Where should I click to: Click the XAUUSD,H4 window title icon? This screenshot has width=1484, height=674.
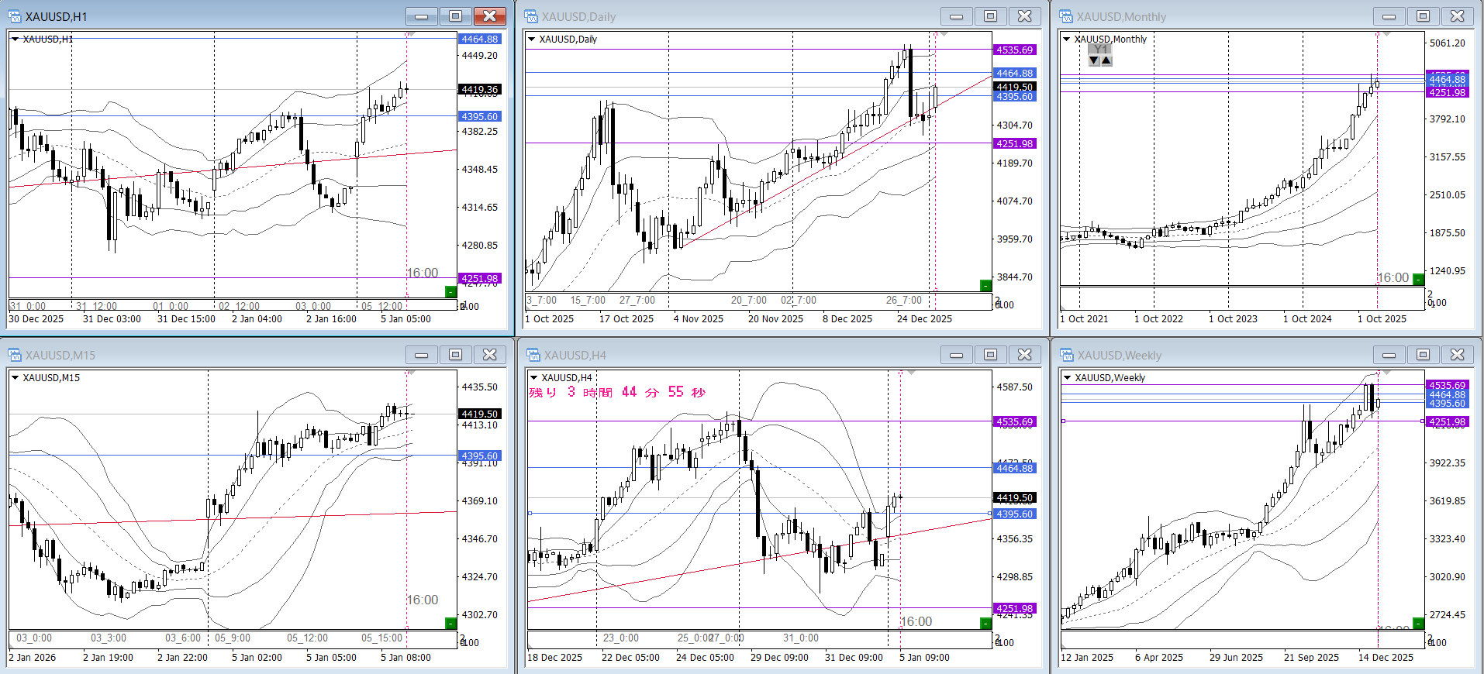[533, 355]
